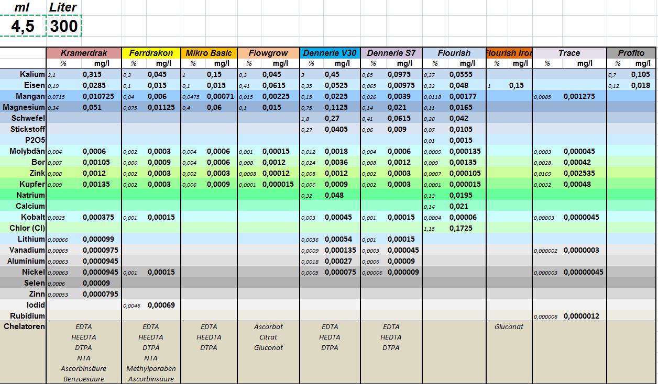Viewport: 658px width, 384px height.
Task: Select the blue Dennerle V30 header
Action: coord(330,53)
